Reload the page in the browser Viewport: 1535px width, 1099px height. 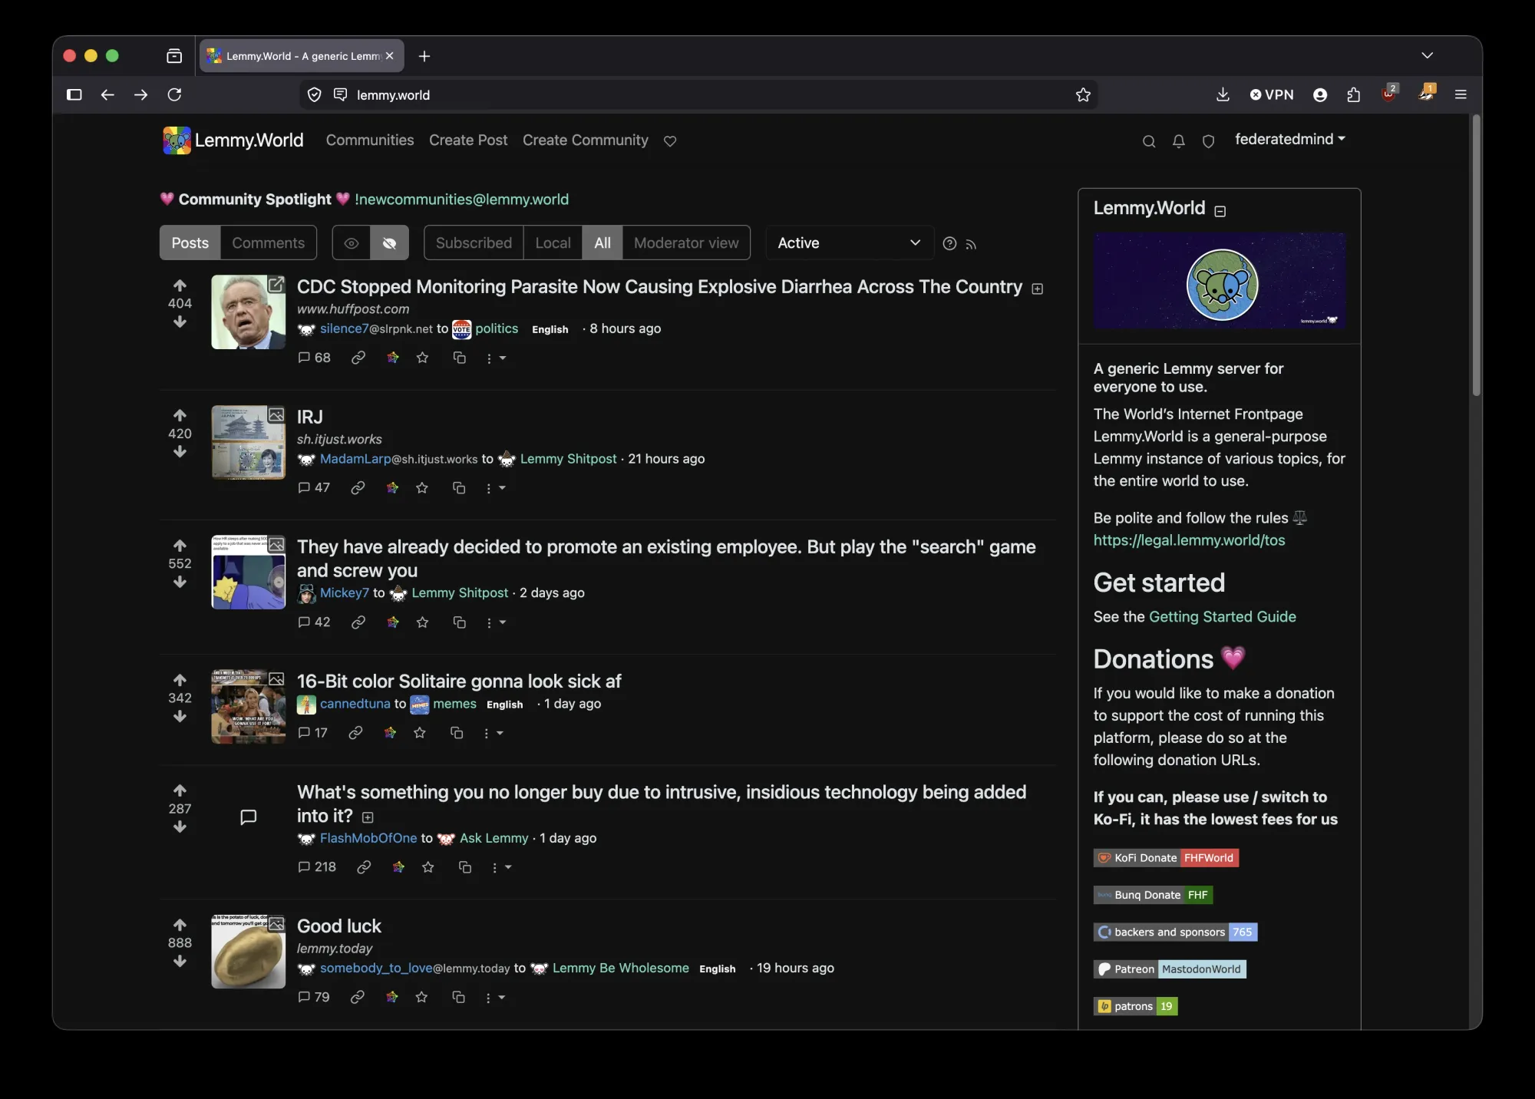pyautogui.click(x=174, y=94)
